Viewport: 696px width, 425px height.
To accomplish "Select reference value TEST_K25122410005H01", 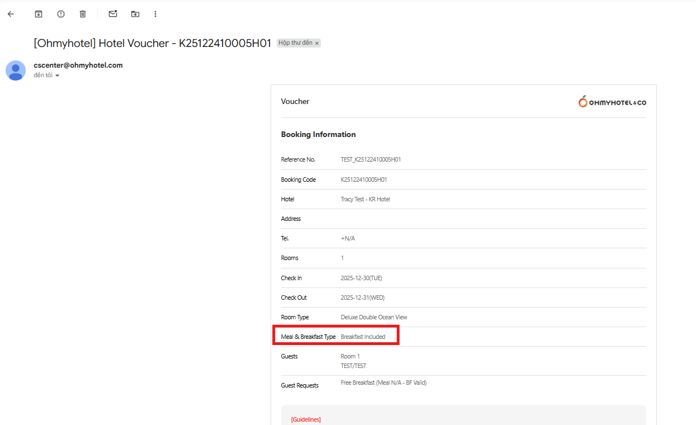I will coord(371,159).
